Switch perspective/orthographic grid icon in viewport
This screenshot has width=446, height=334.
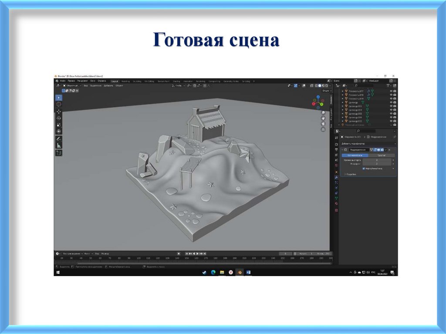tap(323, 129)
